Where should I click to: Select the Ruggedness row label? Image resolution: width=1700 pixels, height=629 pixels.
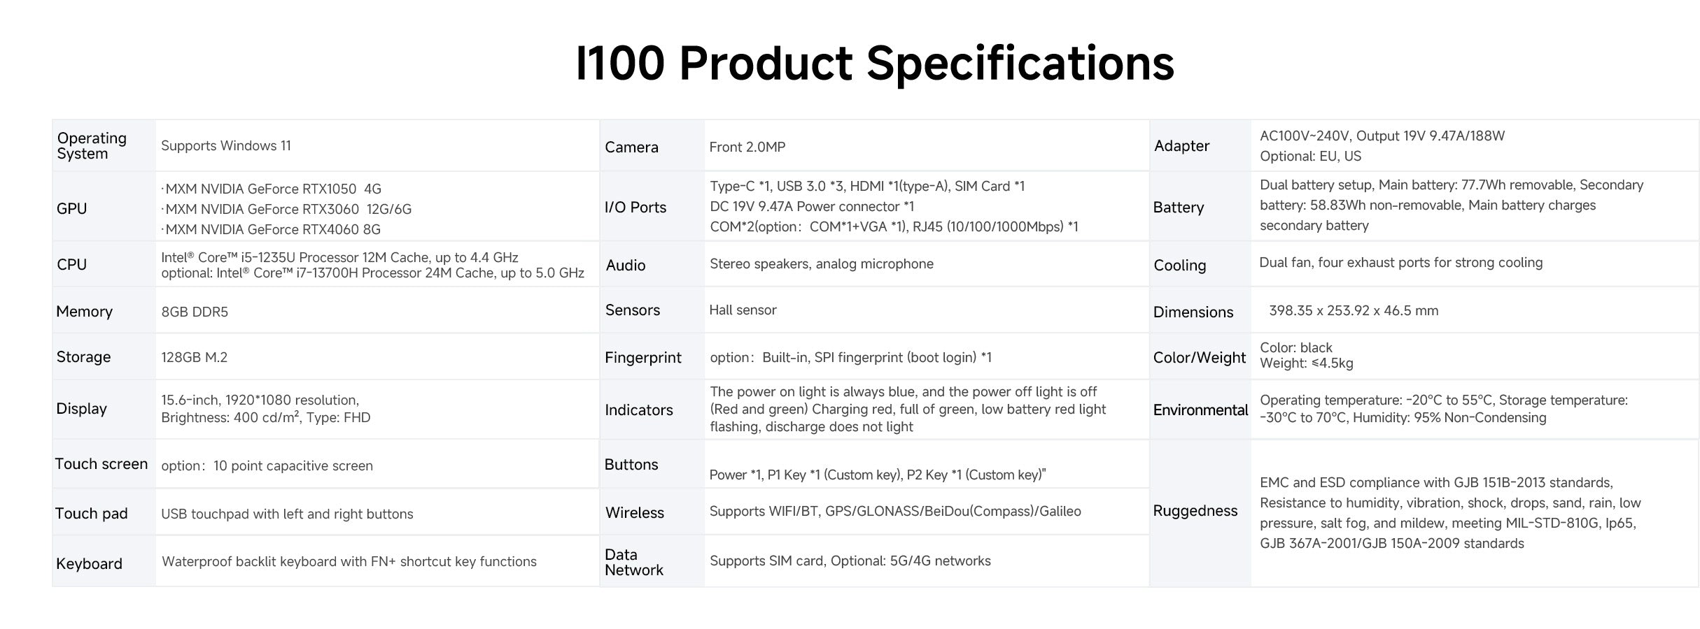coord(1195,511)
